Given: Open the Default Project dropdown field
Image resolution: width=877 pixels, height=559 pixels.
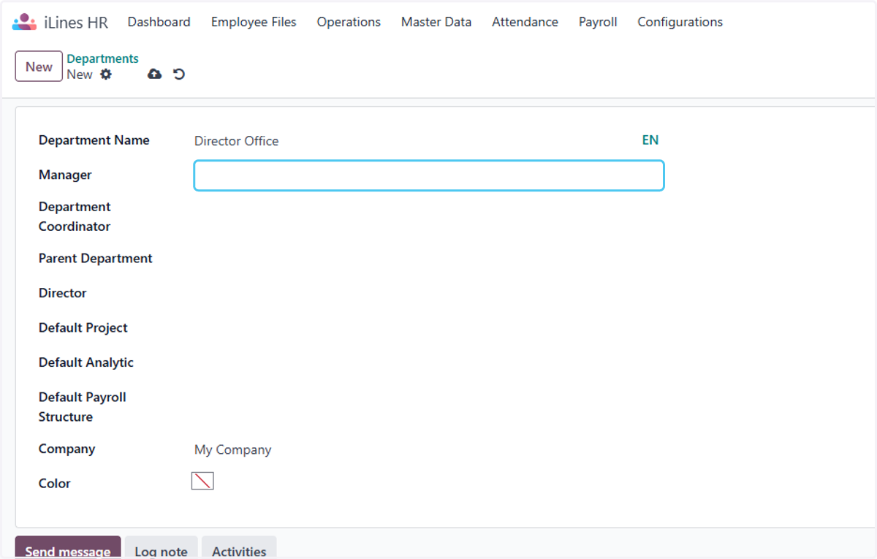Looking at the screenshot, I should [429, 328].
